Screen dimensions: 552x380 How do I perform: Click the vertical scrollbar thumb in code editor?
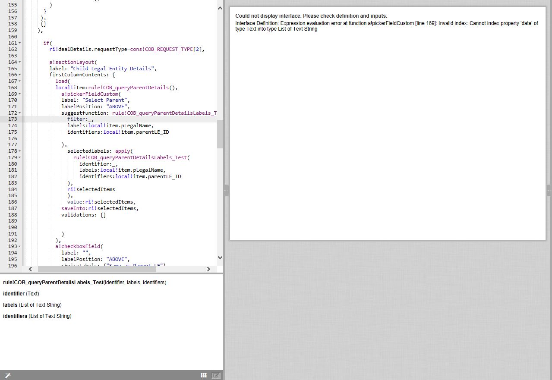[x=220, y=134]
